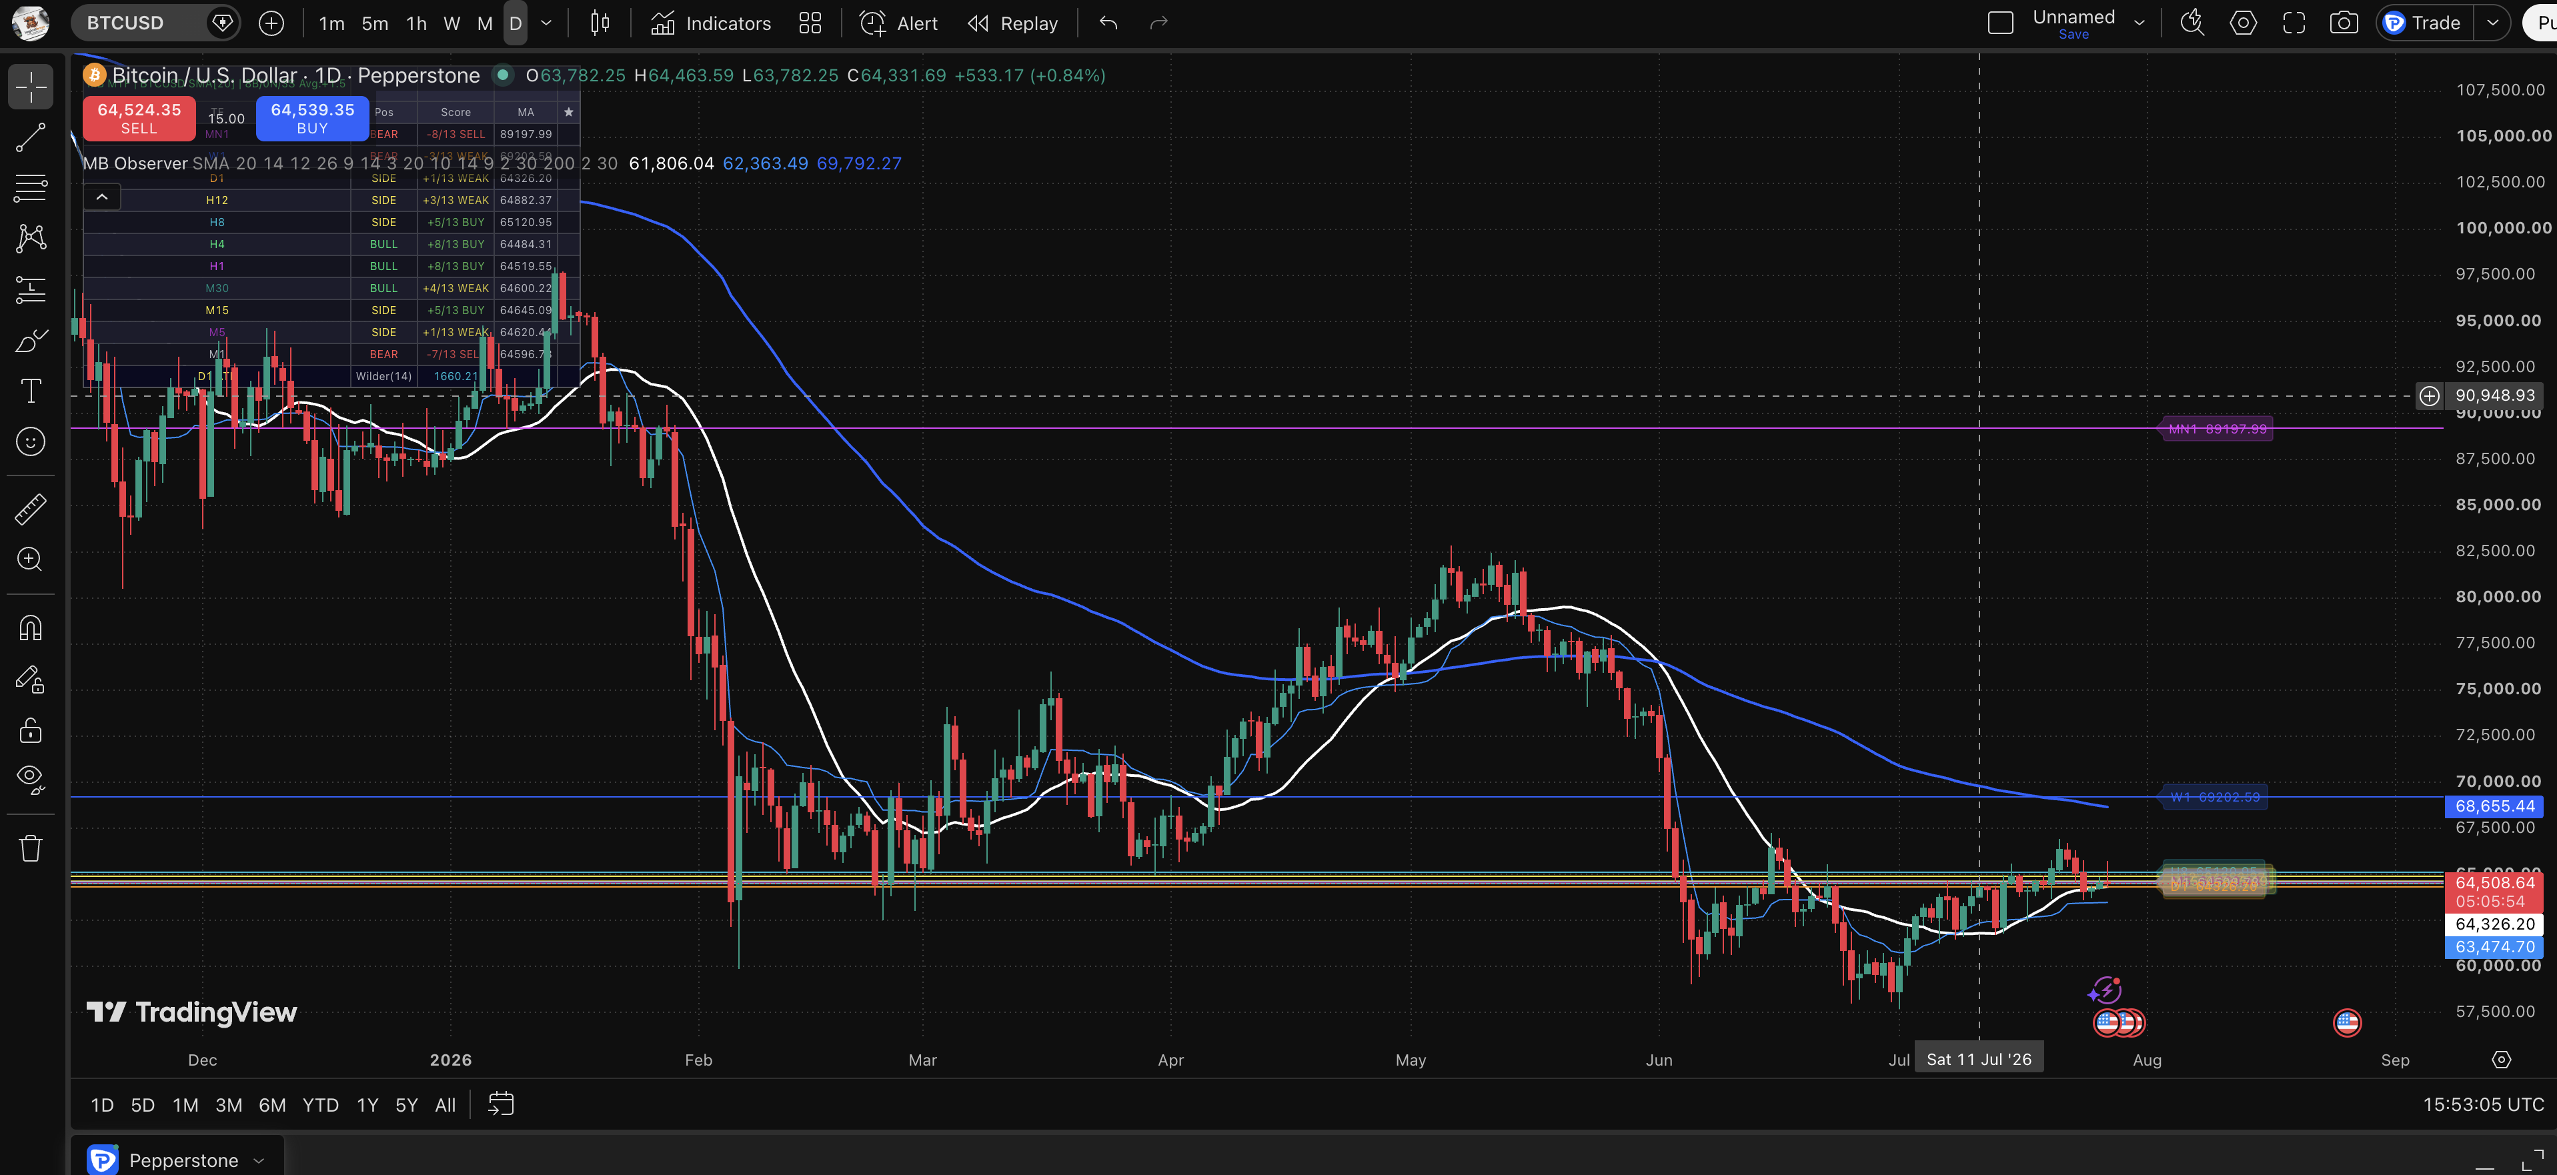Click the red 64,524.35 SELL button
Viewport: 2557px width, 1175px height.
(x=139, y=118)
